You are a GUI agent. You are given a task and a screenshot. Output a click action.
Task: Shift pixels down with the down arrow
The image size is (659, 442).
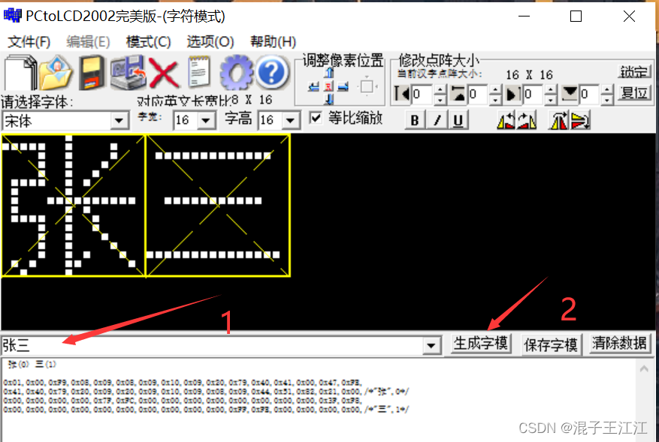[329, 99]
